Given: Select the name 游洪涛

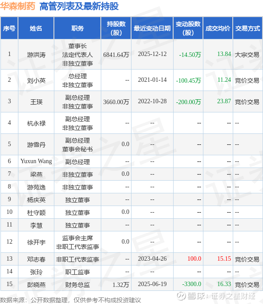Looking at the screenshot, I should click(36, 55).
